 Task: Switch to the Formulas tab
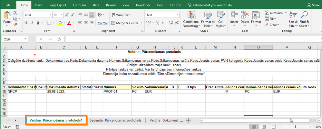pyautogui.click(x=80, y=5)
